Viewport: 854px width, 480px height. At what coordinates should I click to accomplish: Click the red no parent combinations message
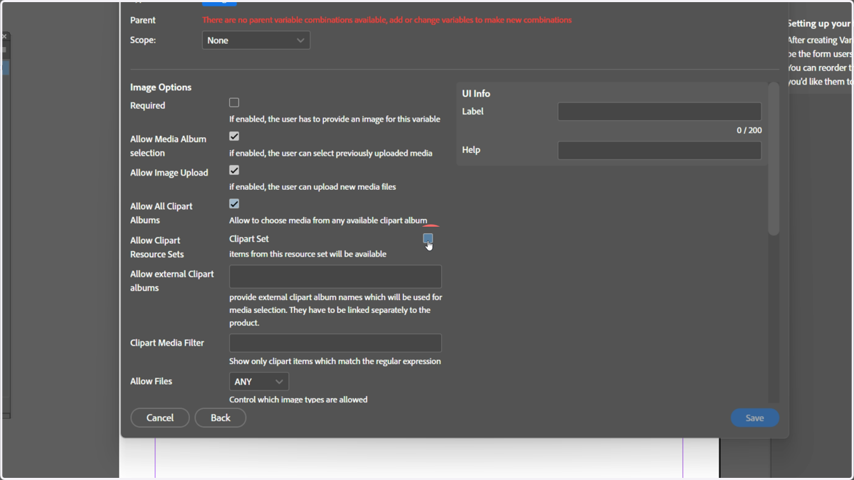pyautogui.click(x=387, y=20)
